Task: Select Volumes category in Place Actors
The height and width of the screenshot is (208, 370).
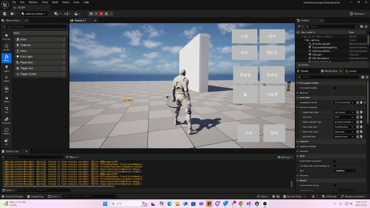Action: [6, 131]
